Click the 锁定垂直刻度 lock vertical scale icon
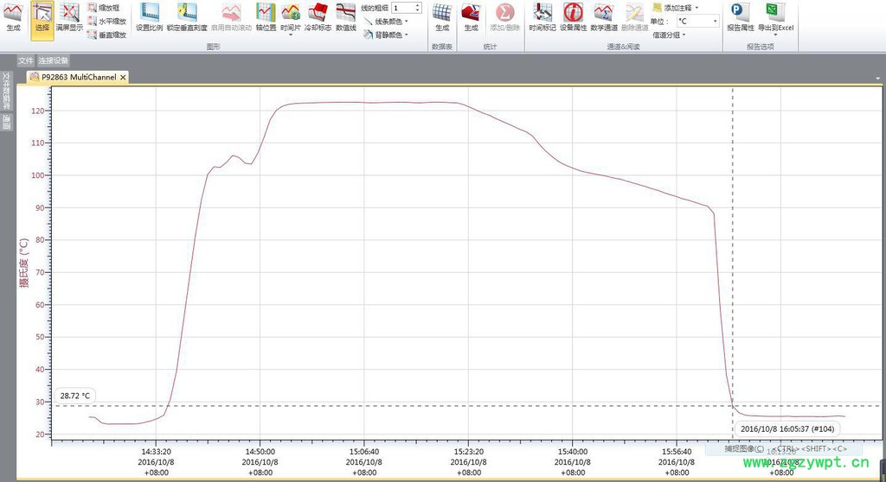The image size is (886, 482). pos(187,17)
